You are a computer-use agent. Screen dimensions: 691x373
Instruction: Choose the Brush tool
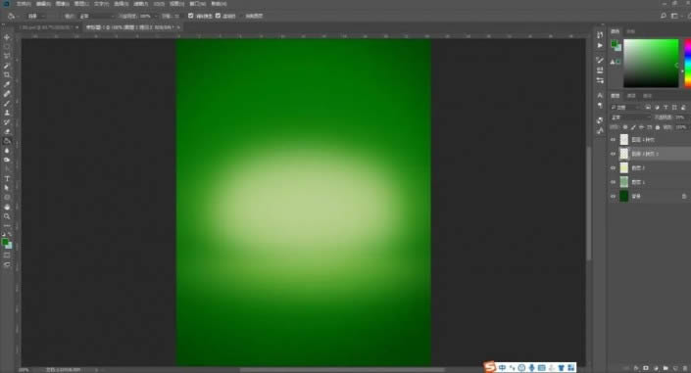tap(7, 104)
